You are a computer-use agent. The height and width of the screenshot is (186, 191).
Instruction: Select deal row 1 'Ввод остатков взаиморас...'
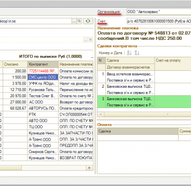(x=144, y=77)
